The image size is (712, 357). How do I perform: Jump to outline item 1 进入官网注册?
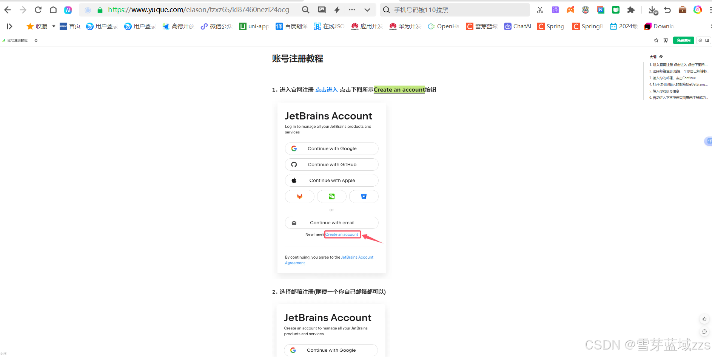click(678, 65)
